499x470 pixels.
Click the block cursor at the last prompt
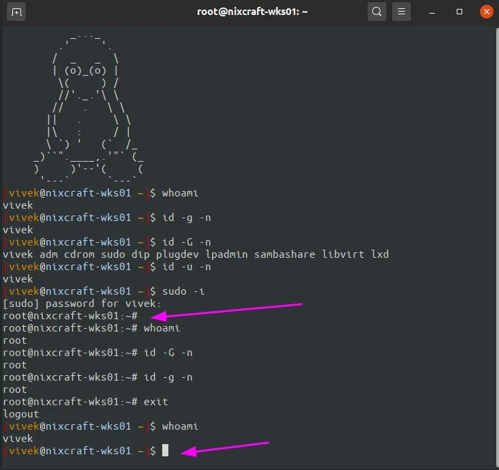pos(165,450)
